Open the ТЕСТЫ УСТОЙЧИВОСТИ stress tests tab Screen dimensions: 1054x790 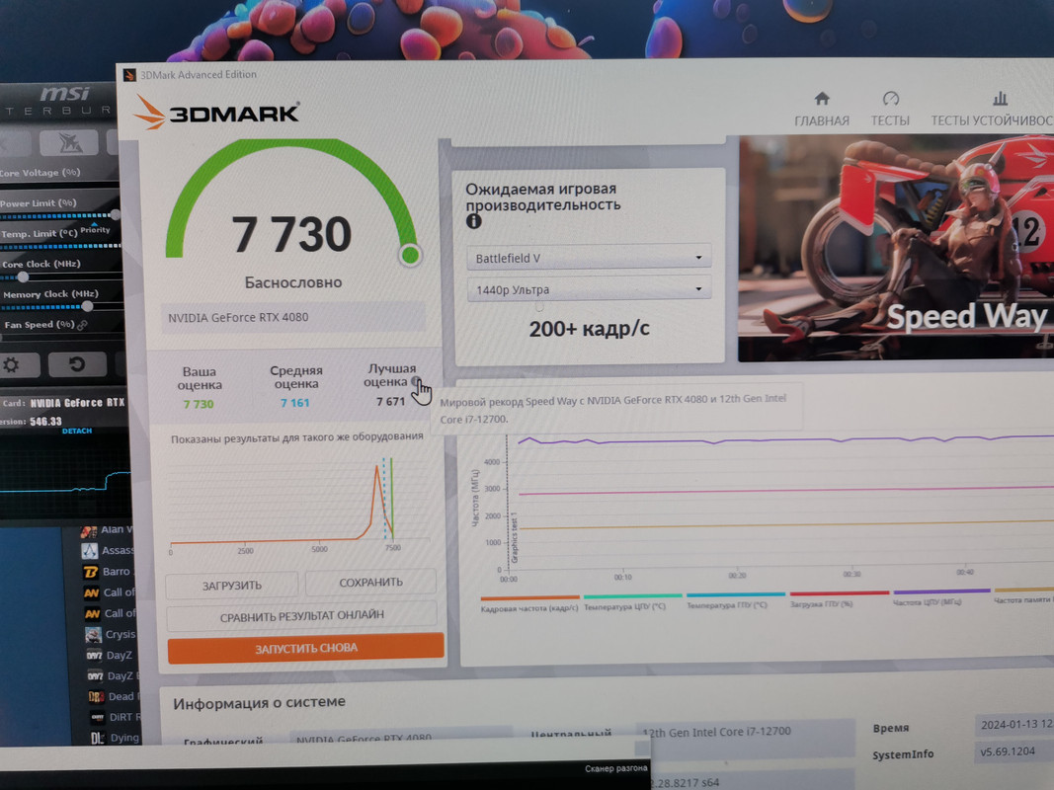click(x=992, y=109)
